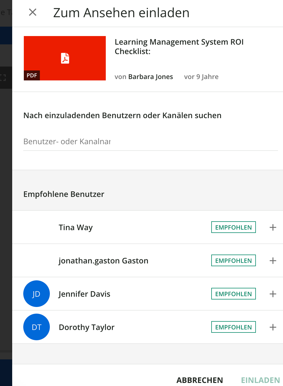Click the PDF label on thumbnail

click(32, 75)
